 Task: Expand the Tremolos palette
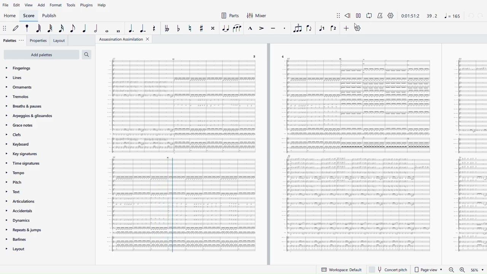click(x=6, y=97)
